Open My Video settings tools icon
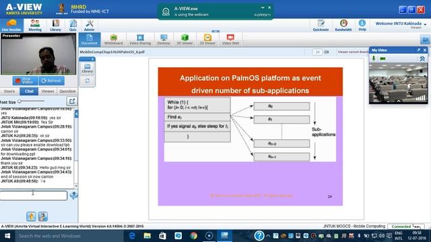This screenshot has height=242, width=431. (x=422, y=58)
